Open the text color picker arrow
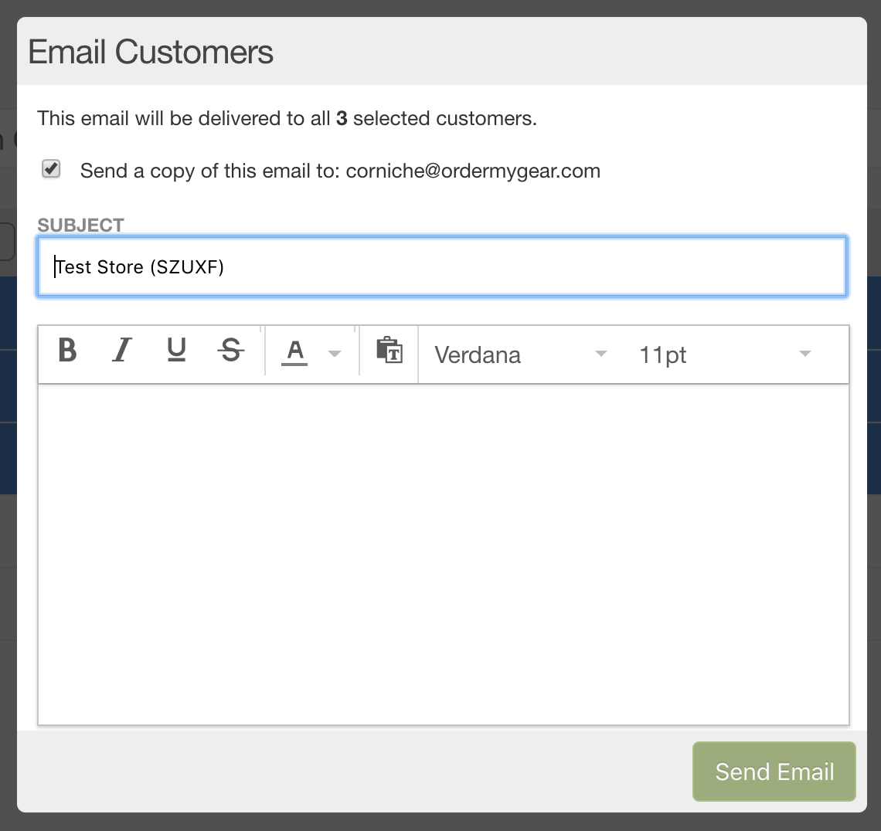 335,354
